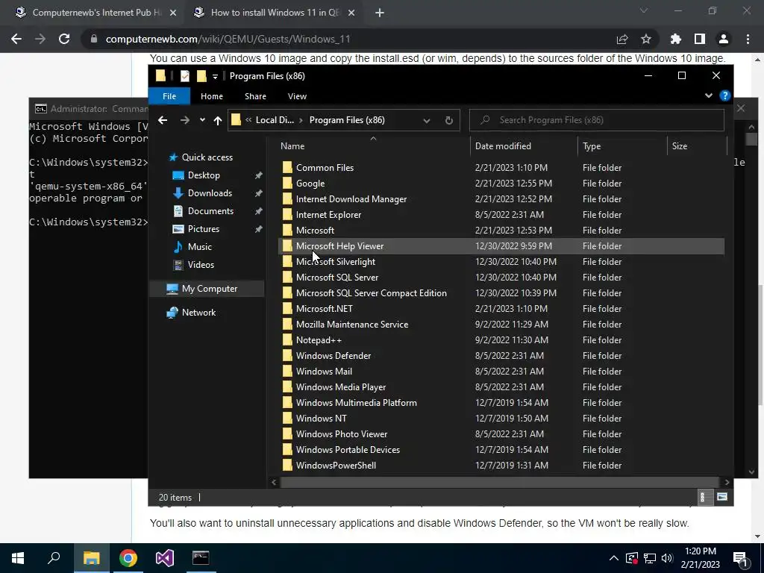
Task: Click the Explorer Forward arrow
Action: click(x=185, y=120)
